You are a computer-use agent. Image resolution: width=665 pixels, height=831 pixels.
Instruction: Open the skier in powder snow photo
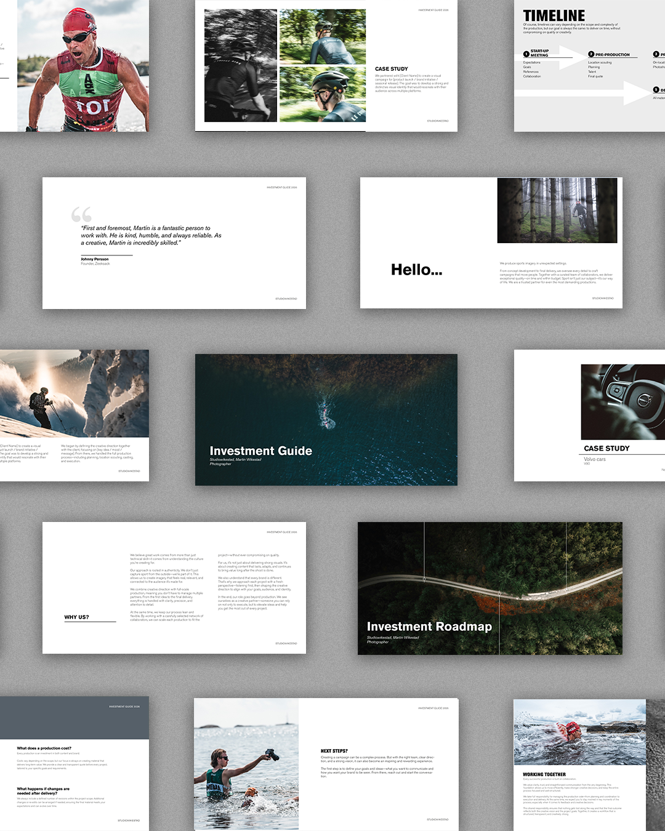75,394
